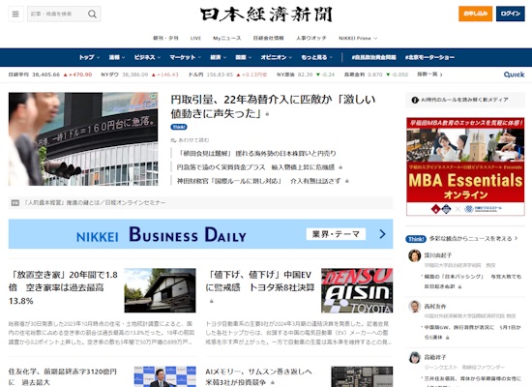This screenshot has height=387, width=532.
Task: Open comment link 韓国の「日本パッシング」
Action: [x=473, y=282]
